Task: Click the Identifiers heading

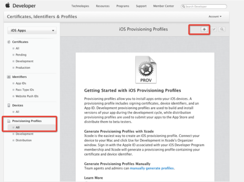Action: pos(20,77)
